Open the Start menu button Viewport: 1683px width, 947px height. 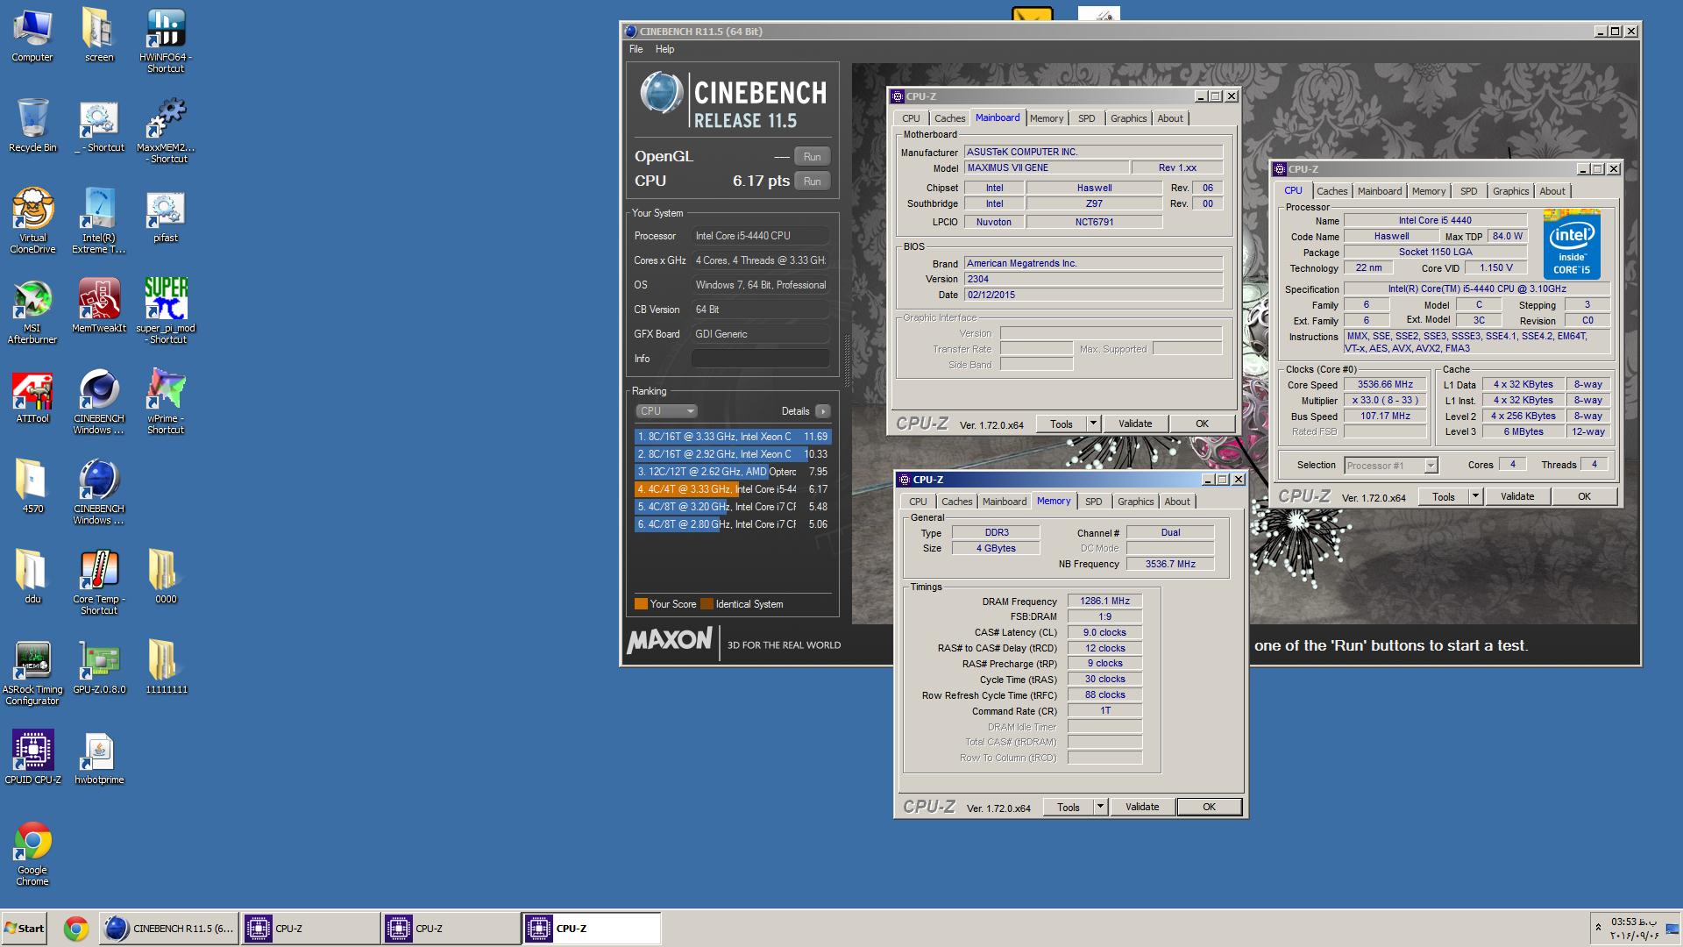[x=24, y=929]
